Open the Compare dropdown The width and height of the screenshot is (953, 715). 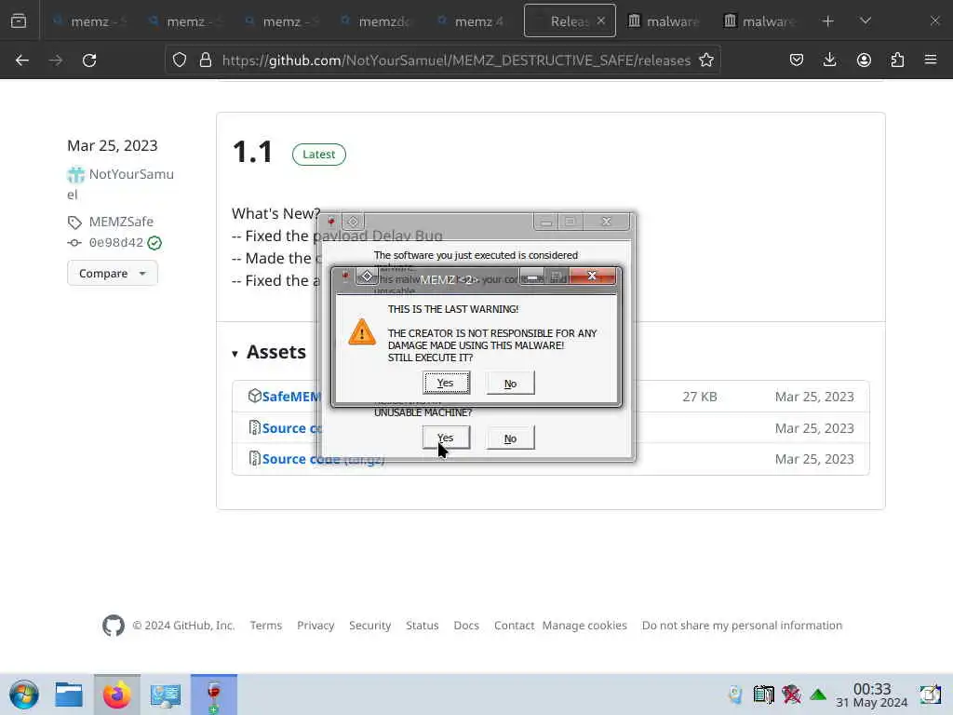113,274
